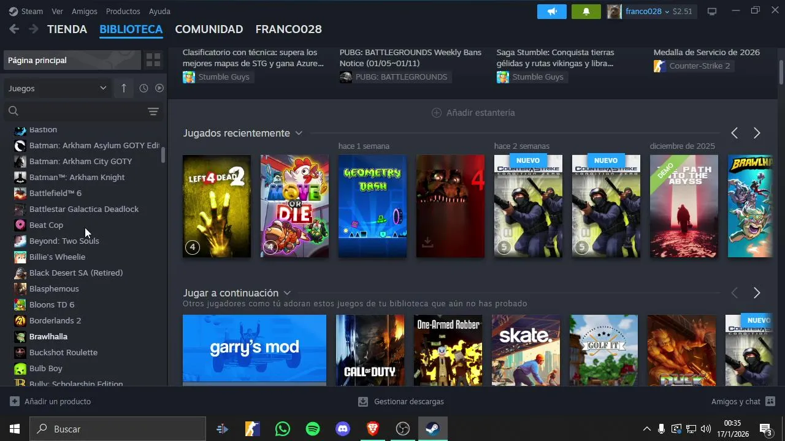The image size is (785, 441).
Task: Click the library search input field
Action: click(83, 111)
